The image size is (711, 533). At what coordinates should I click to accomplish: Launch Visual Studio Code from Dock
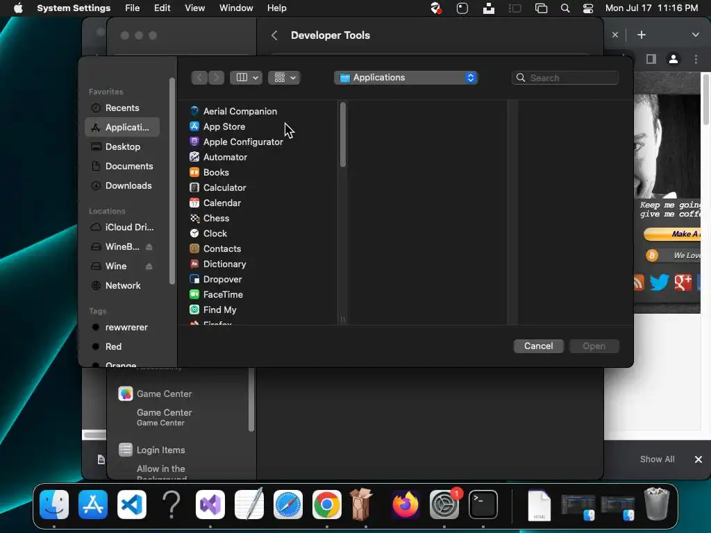[x=132, y=505]
